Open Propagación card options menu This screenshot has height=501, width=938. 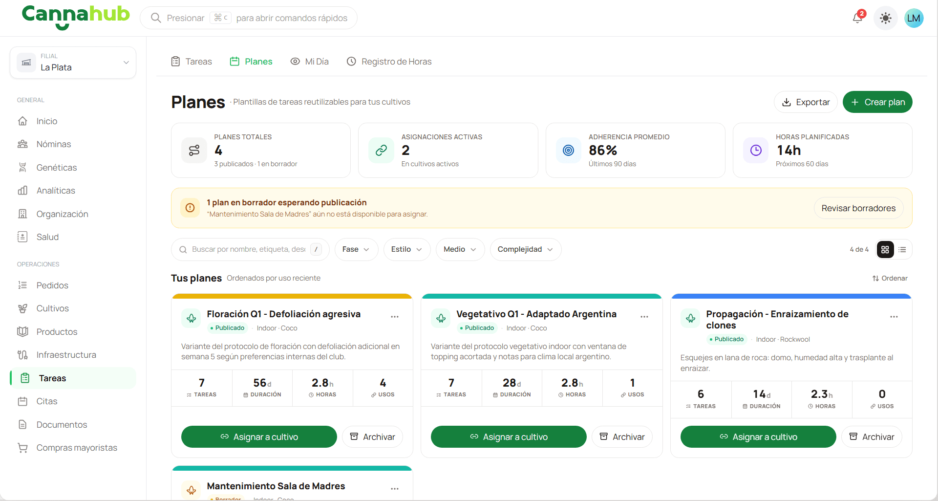894,317
